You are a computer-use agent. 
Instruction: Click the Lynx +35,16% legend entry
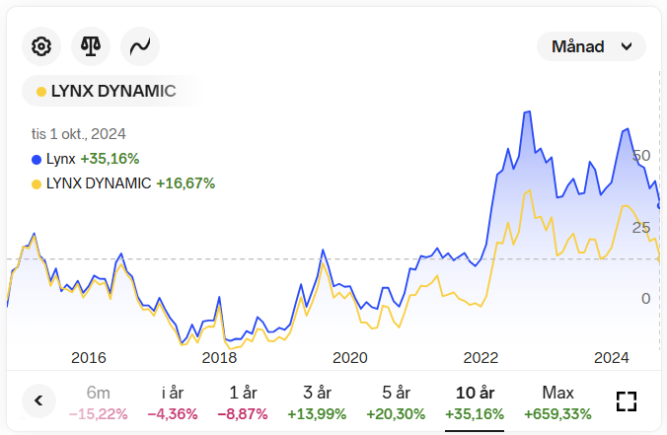click(x=85, y=158)
